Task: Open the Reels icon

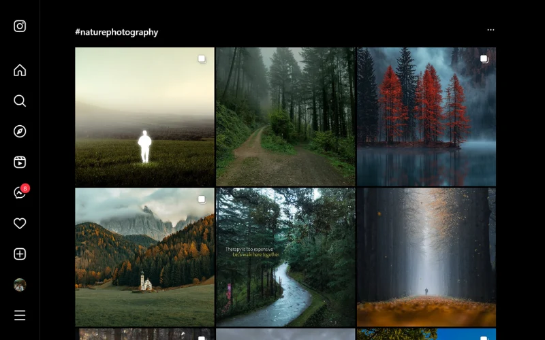Action: [x=20, y=162]
